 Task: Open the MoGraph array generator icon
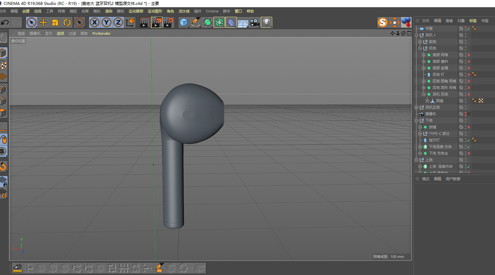click(219, 22)
